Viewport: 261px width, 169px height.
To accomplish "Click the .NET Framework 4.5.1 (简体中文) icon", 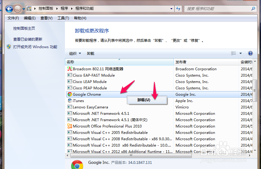I will [70, 120].
